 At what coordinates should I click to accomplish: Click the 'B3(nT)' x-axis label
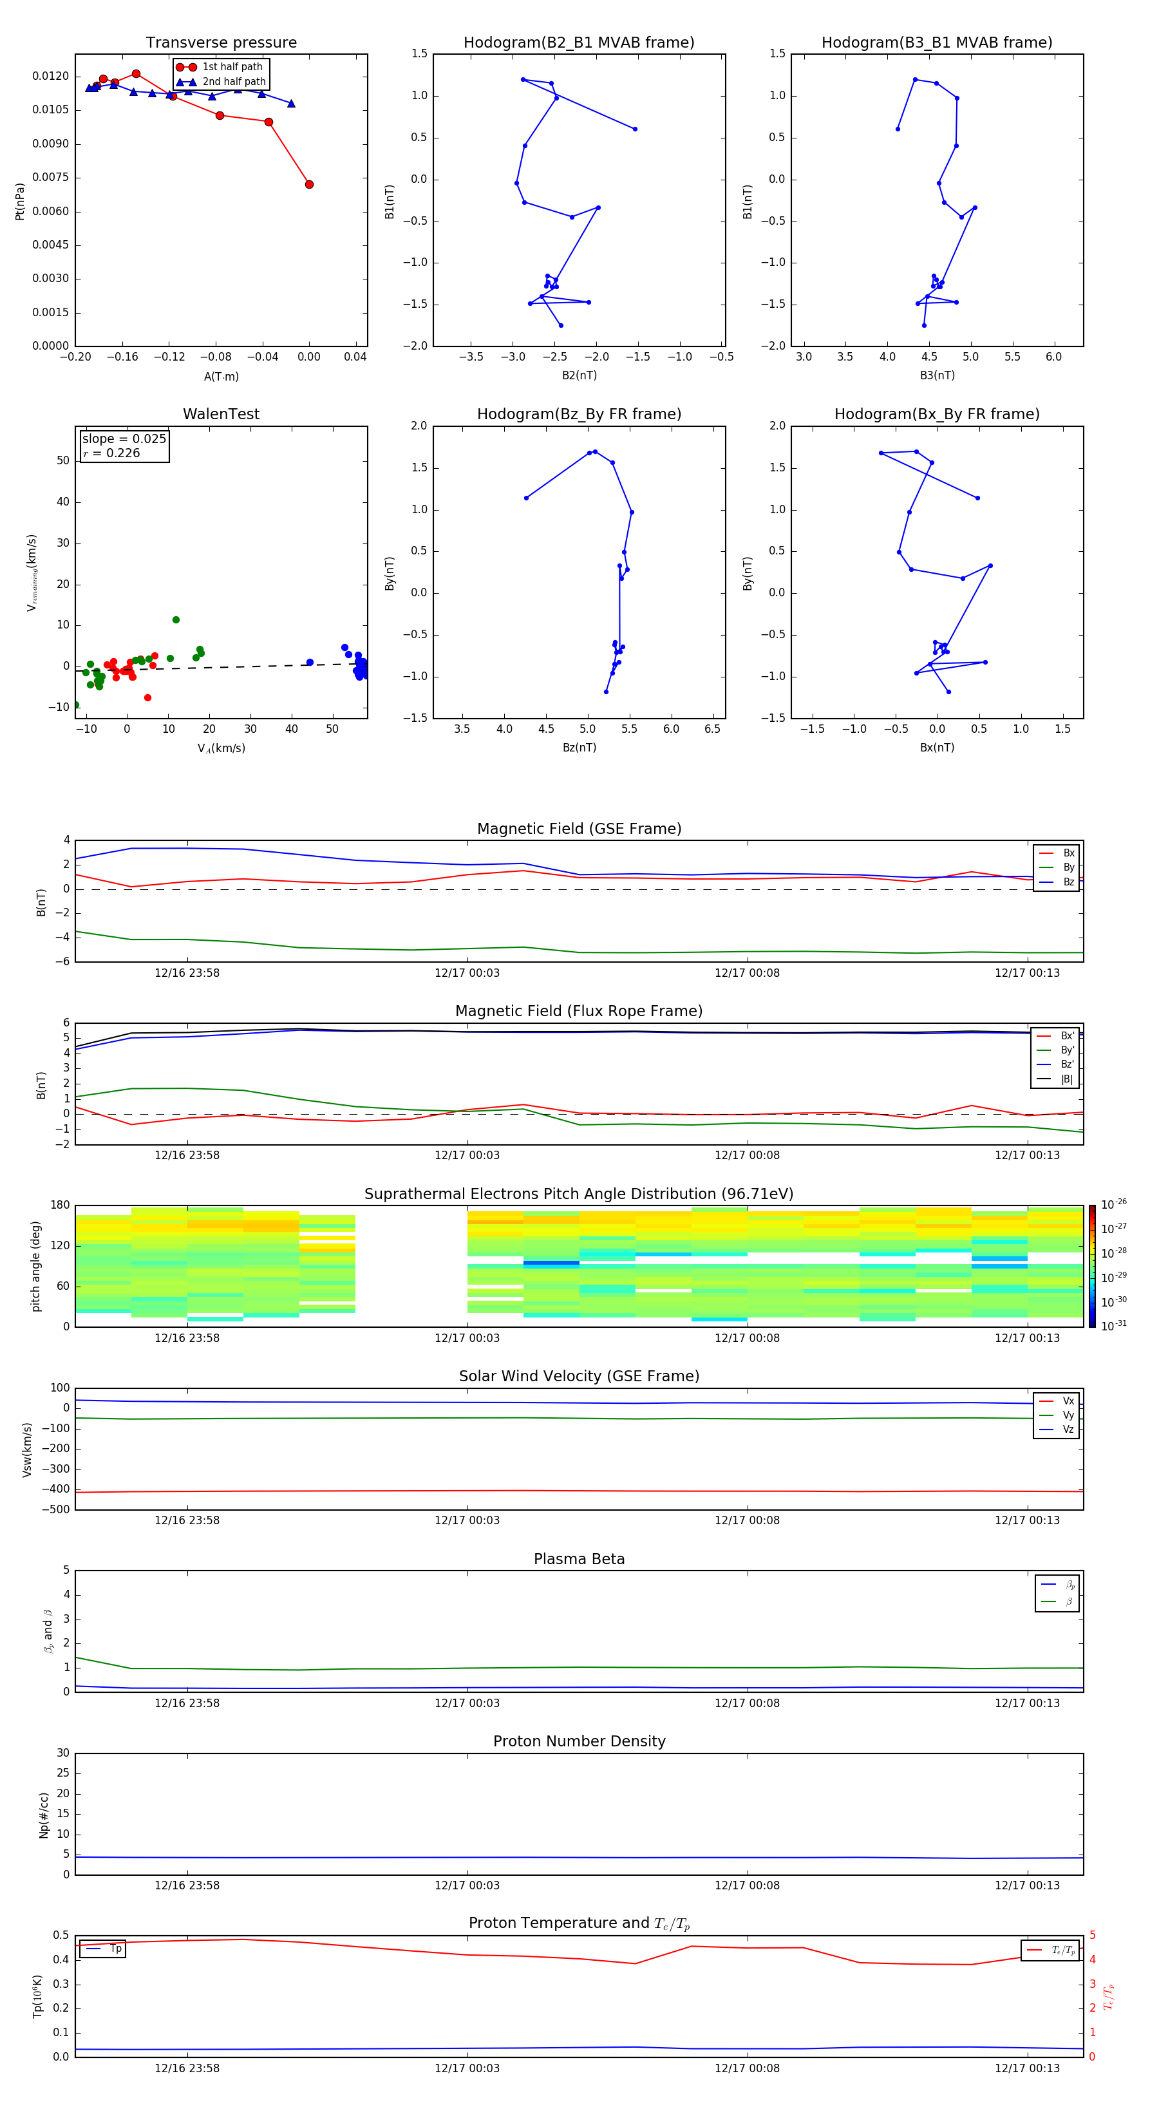tap(937, 375)
